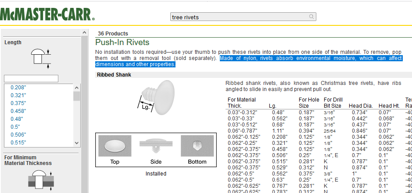Viewport: 412px width, 193px height.
Task: Click the Length filter text field
Action: (31, 78)
